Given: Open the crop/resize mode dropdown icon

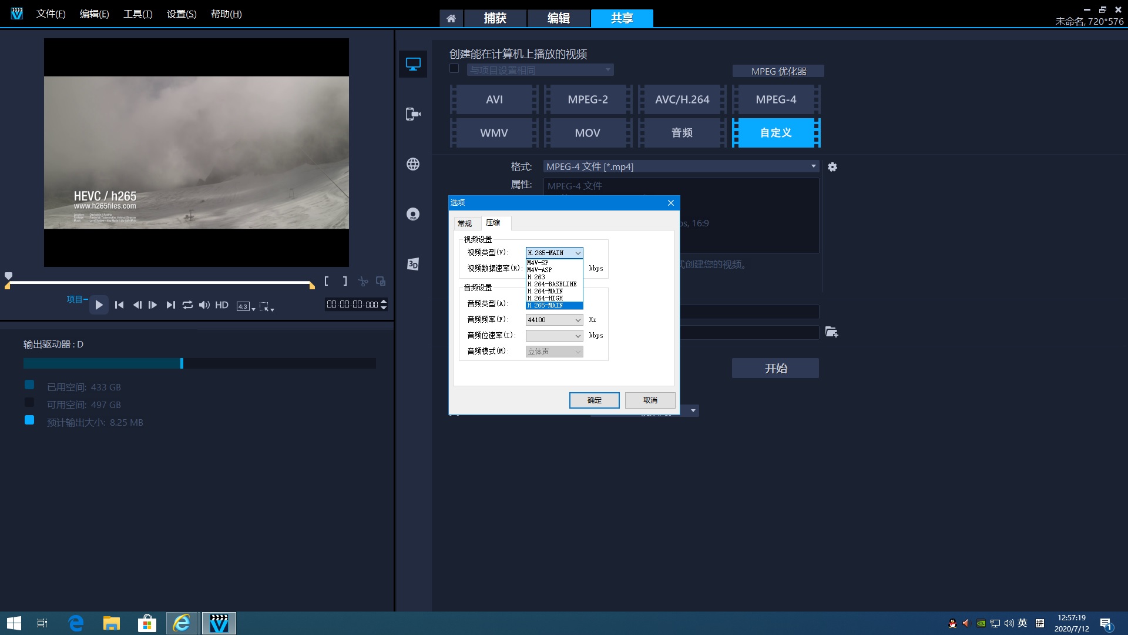Looking at the screenshot, I should pos(267,306).
